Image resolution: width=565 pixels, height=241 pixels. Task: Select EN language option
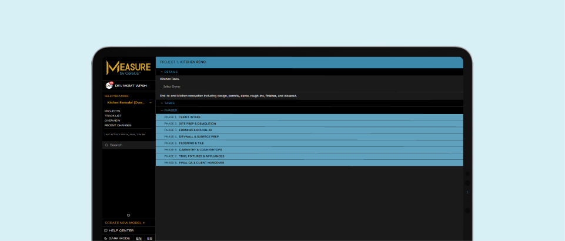[139, 239]
